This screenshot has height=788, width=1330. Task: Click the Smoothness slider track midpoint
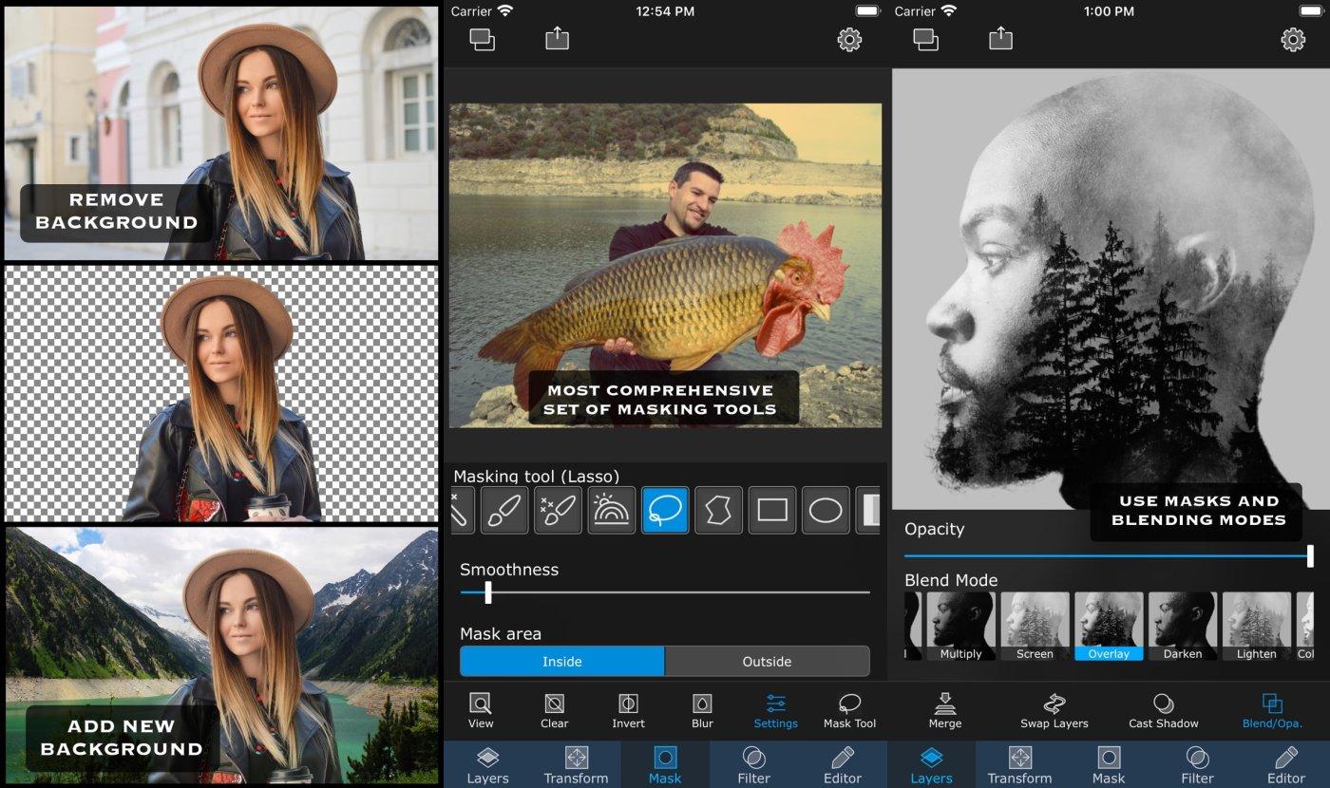pos(665,592)
